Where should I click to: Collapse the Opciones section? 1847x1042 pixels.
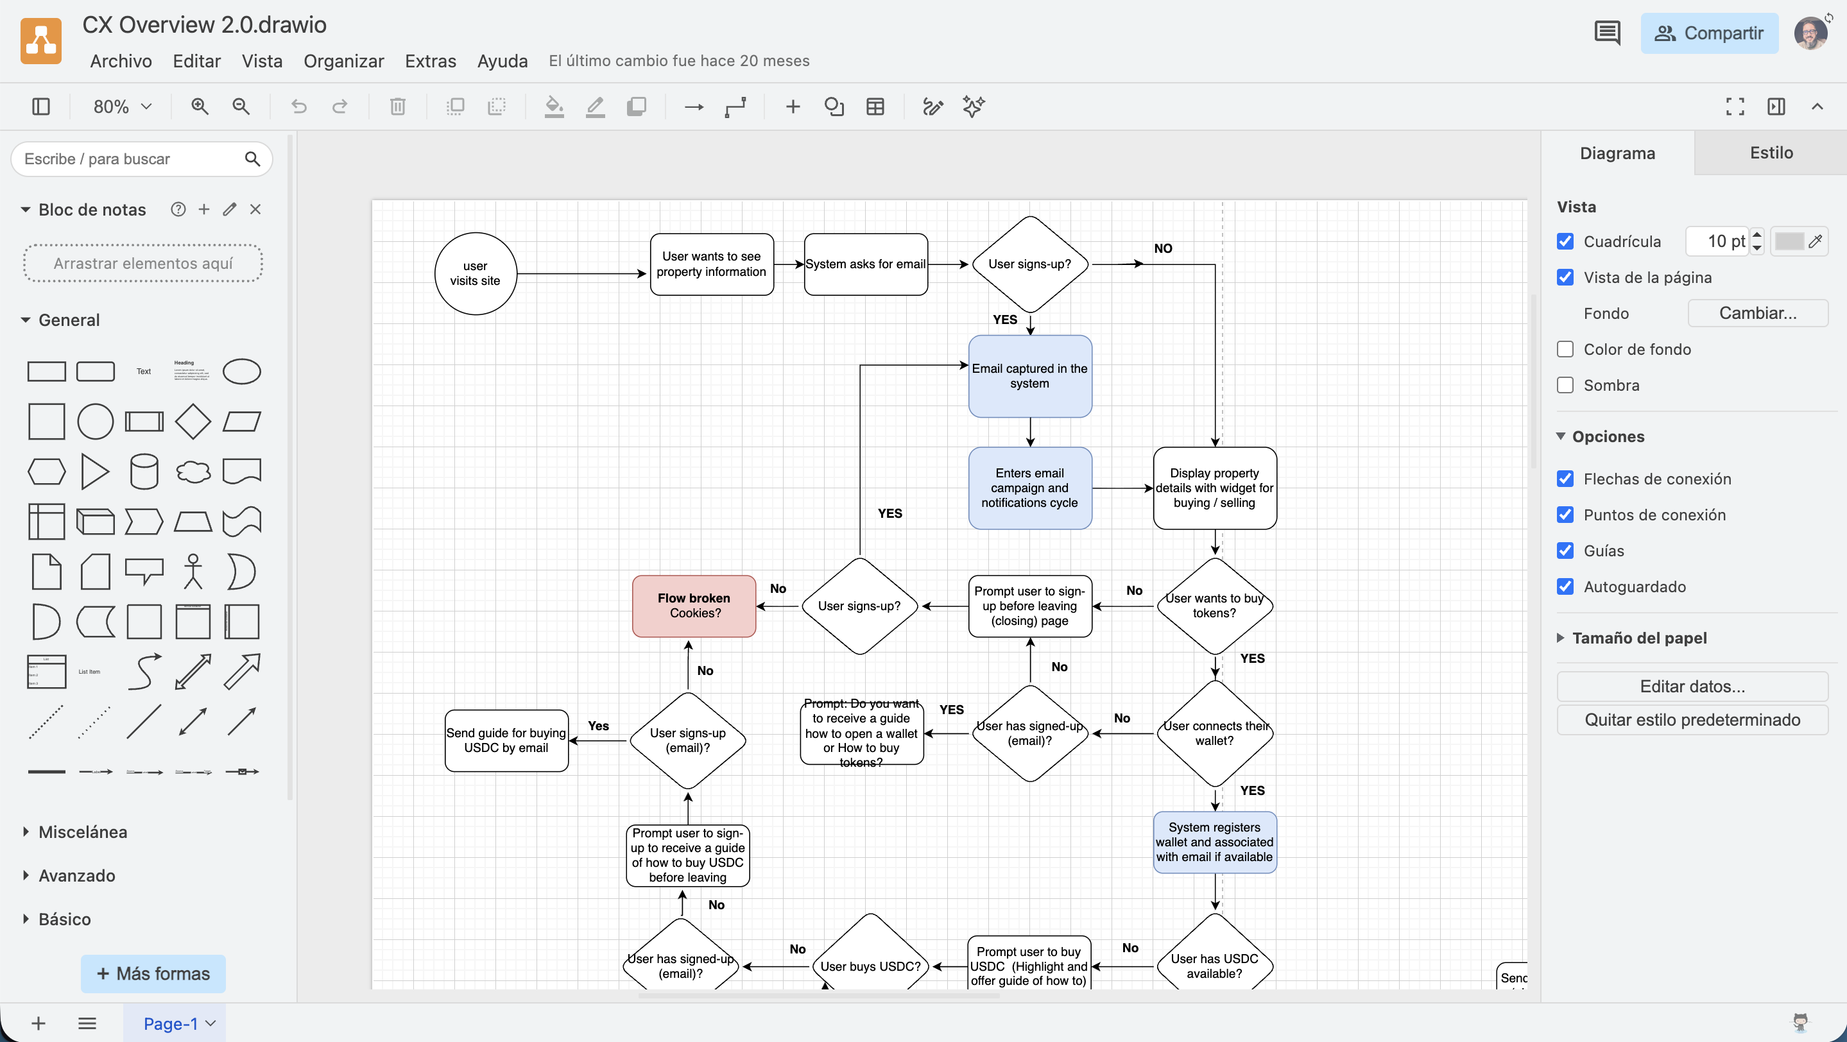pyautogui.click(x=1560, y=436)
